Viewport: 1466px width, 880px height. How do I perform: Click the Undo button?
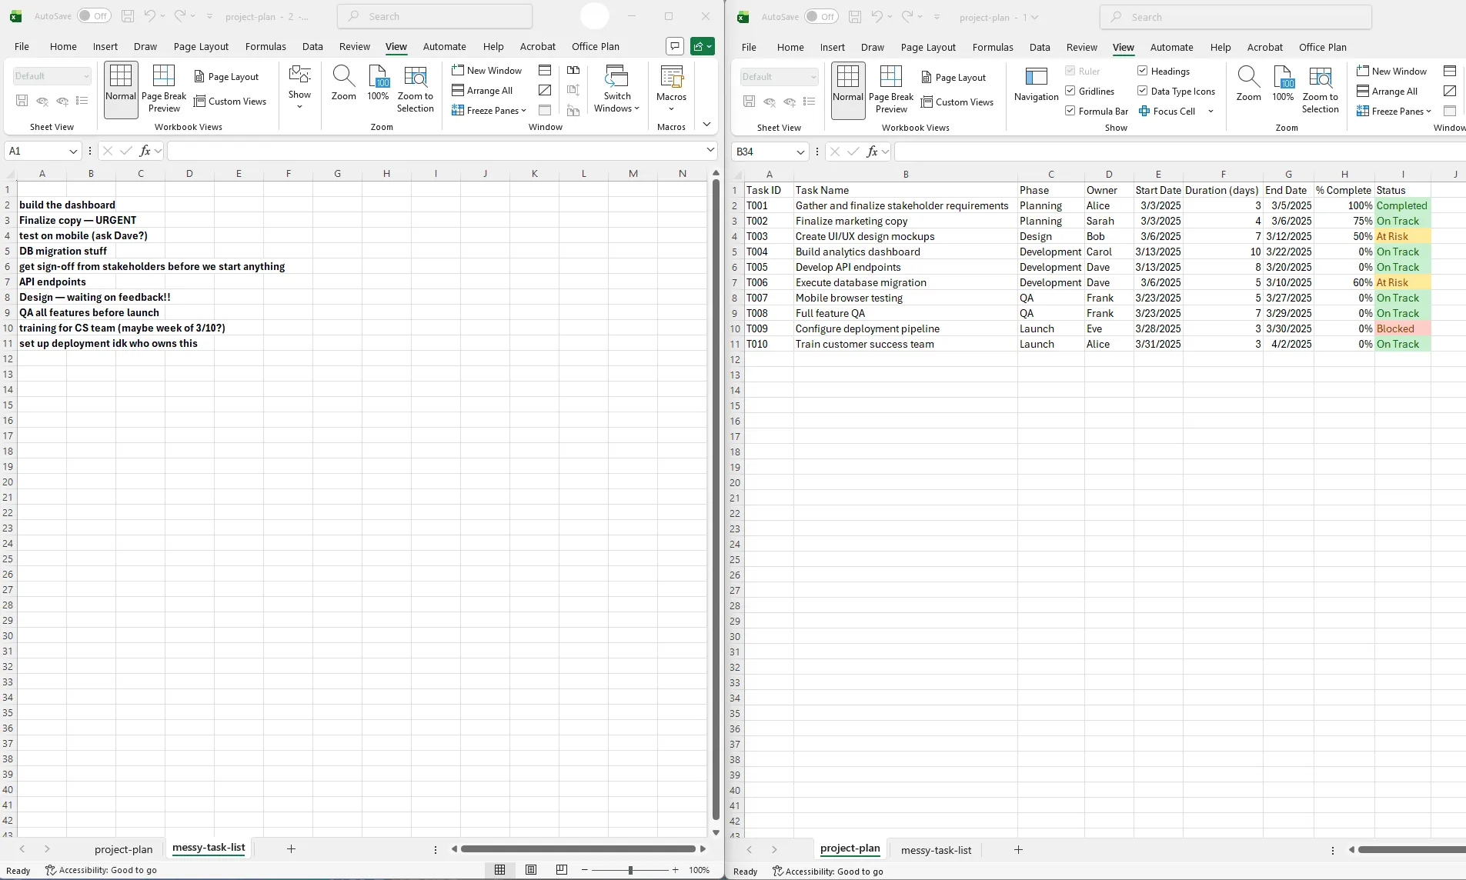click(x=149, y=15)
